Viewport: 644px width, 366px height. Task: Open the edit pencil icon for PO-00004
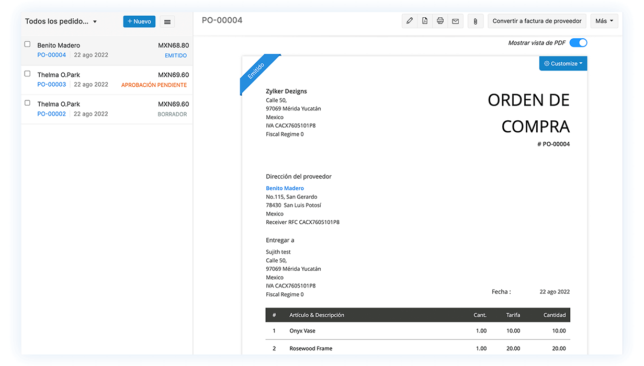pos(410,21)
